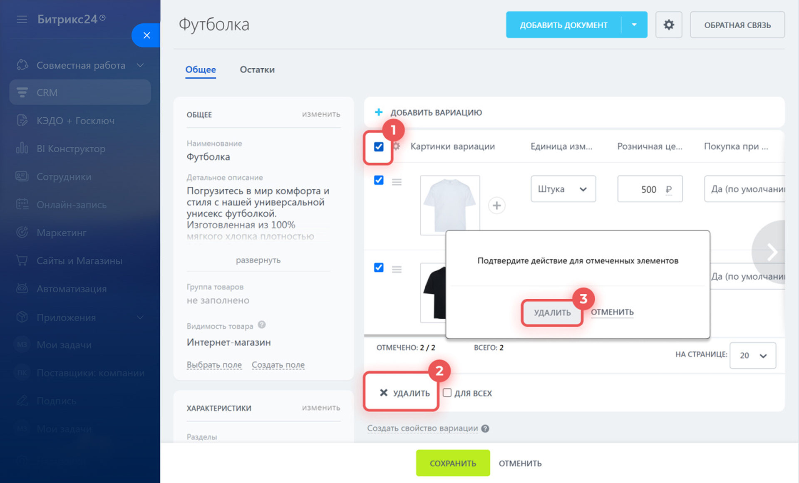Image resolution: width=799 pixels, height=483 pixels.
Task: Click the help question mark near Видимость товара
Action: [x=262, y=325]
